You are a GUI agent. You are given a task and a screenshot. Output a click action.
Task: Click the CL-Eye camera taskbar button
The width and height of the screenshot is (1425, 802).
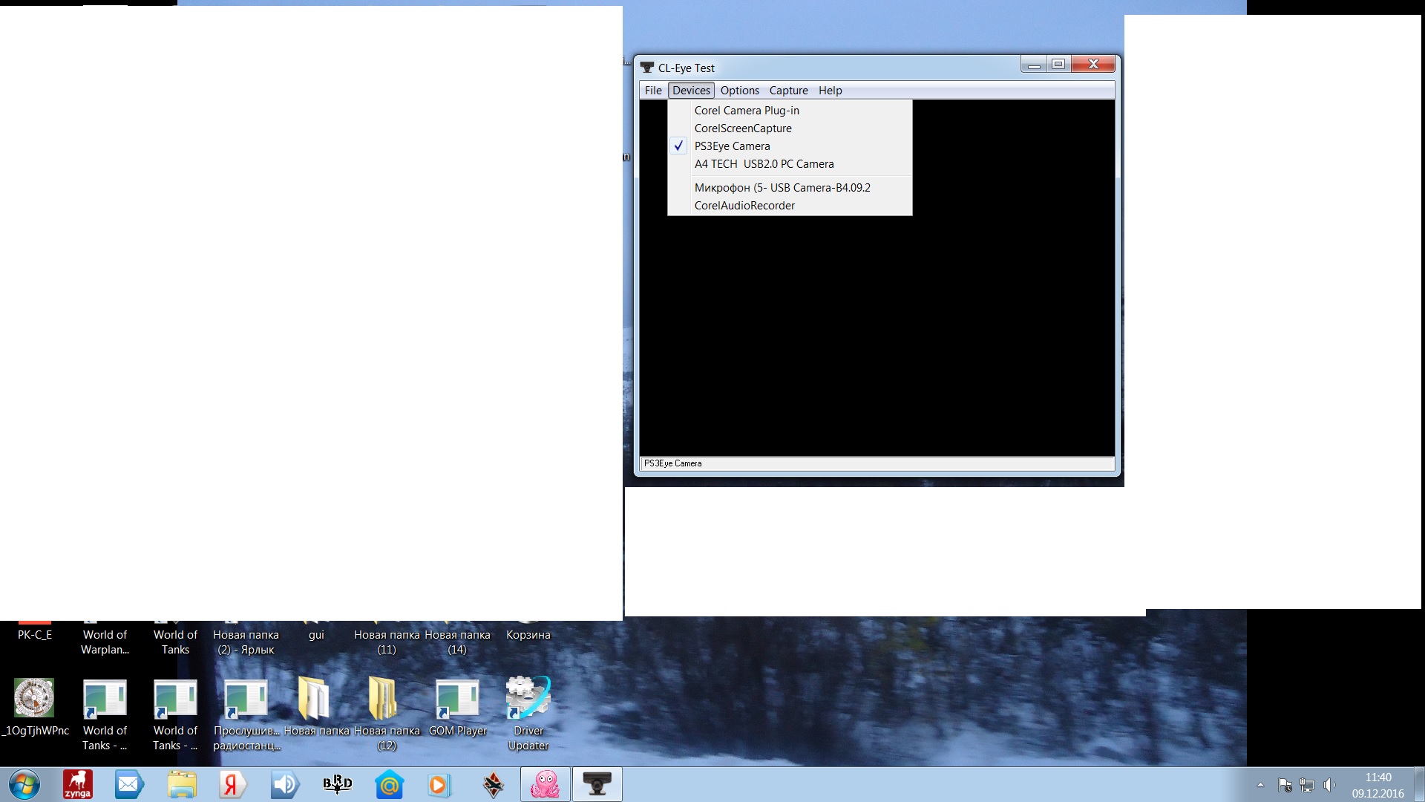click(597, 785)
